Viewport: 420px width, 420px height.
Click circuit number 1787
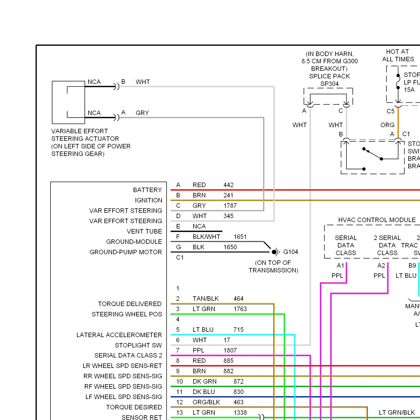[x=230, y=206]
